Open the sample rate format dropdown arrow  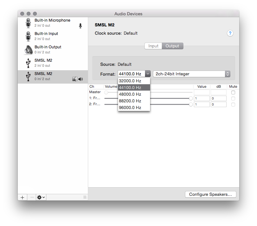click(148, 74)
